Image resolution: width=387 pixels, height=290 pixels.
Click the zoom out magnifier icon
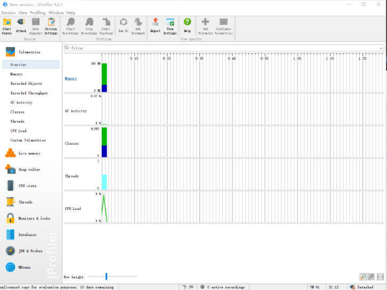(371, 277)
